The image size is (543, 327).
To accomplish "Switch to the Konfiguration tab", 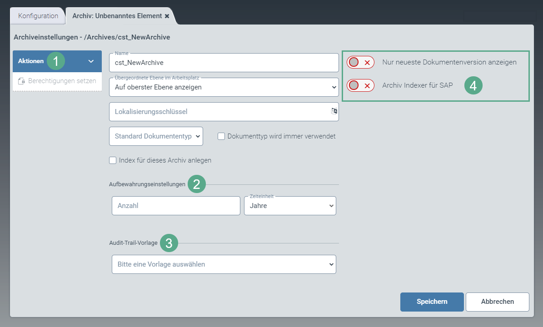I will pyautogui.click(x=38, y=16).
